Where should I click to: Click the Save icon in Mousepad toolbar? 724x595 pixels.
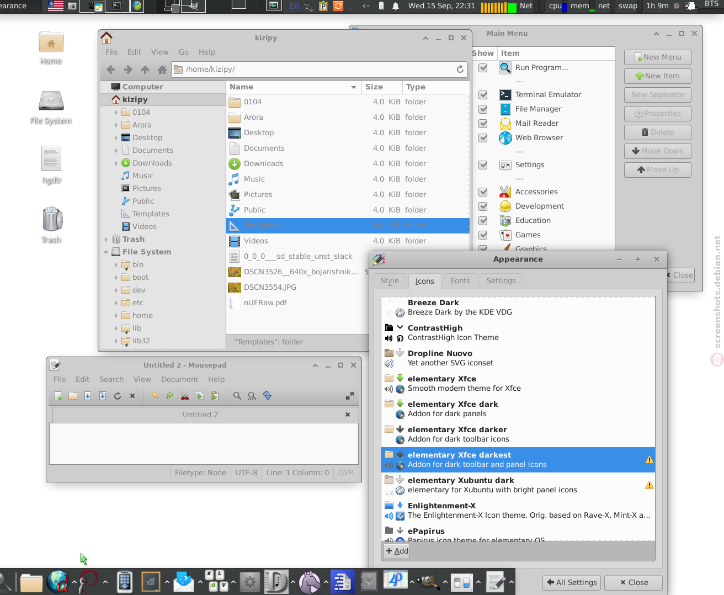88,396
